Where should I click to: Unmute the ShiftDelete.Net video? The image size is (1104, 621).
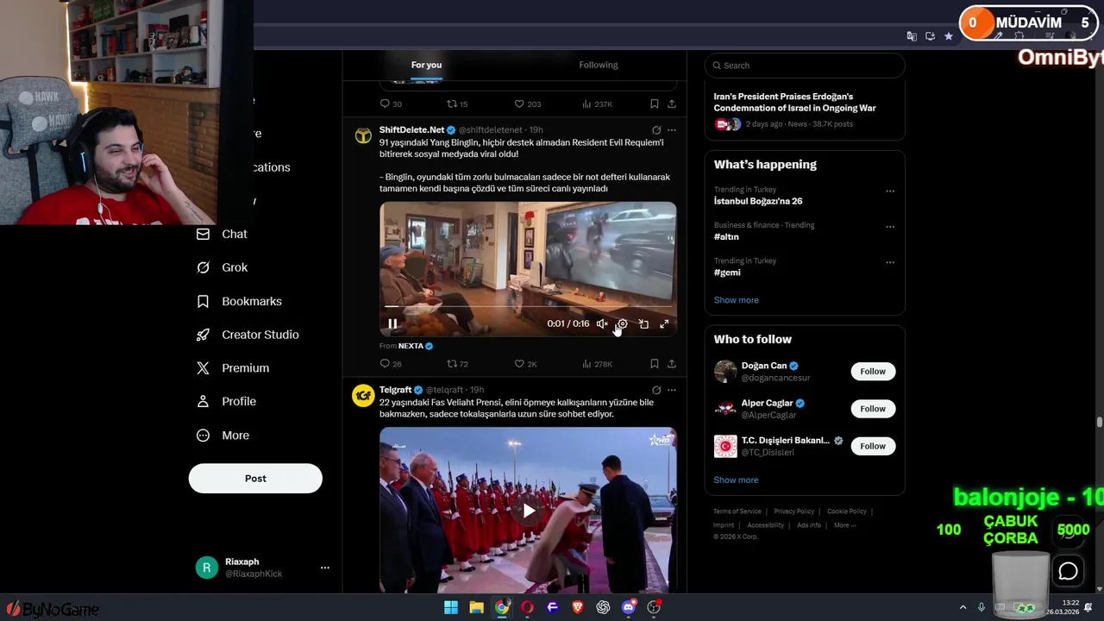point(602,324)
